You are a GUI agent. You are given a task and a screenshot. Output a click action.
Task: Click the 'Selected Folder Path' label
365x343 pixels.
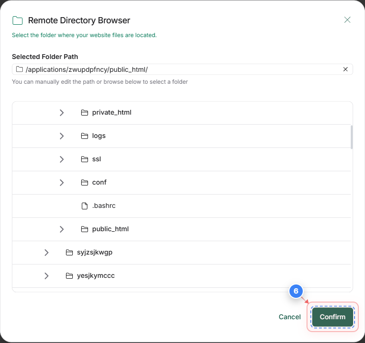coord(45,57)
